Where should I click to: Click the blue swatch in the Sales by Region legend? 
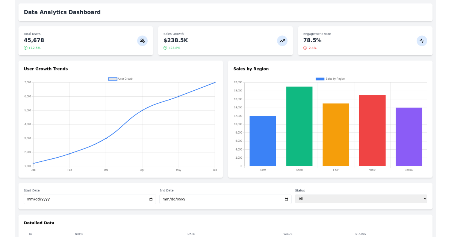(x=319, y=79)
